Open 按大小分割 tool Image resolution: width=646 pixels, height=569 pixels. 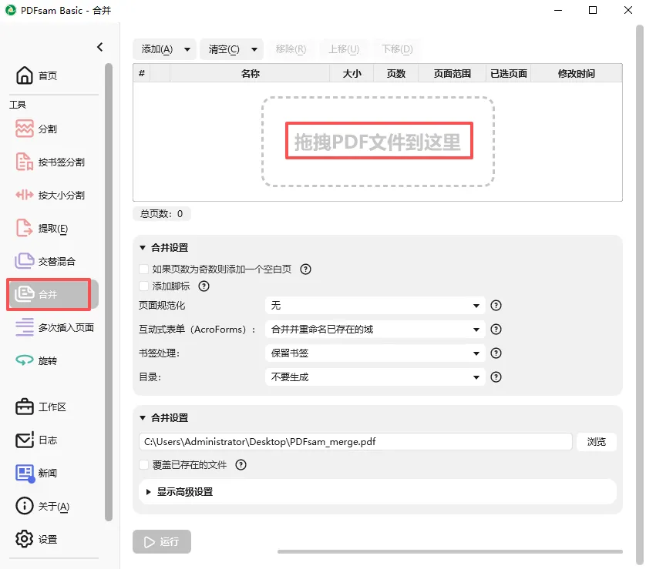click(x=50, y=195)
